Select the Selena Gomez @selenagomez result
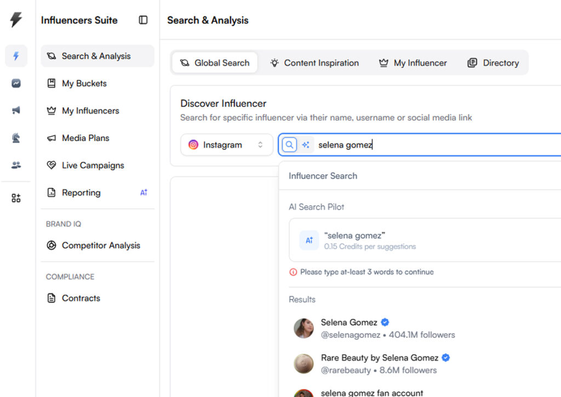 point(426,329)
